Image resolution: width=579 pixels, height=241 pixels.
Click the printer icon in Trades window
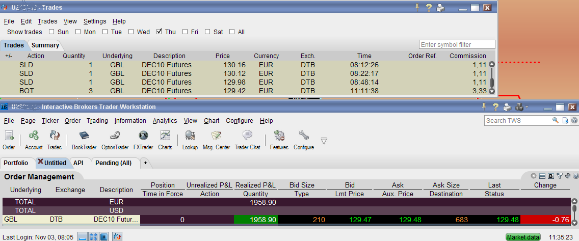tap(440, 8)
